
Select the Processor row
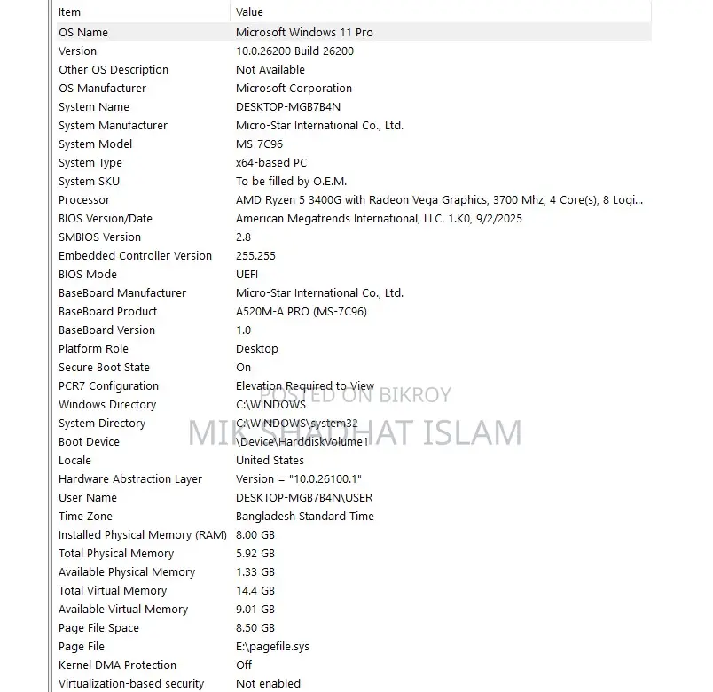[x=354, y=200]
